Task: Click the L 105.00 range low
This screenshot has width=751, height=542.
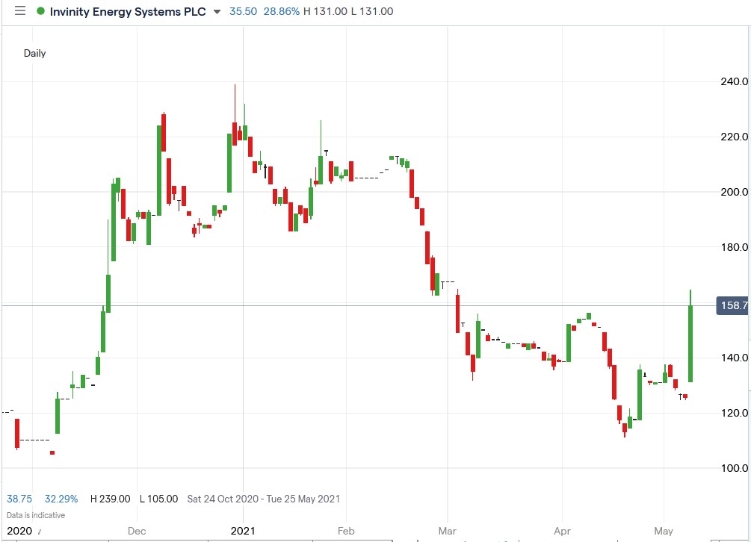Action: click(x=159, y=499)
